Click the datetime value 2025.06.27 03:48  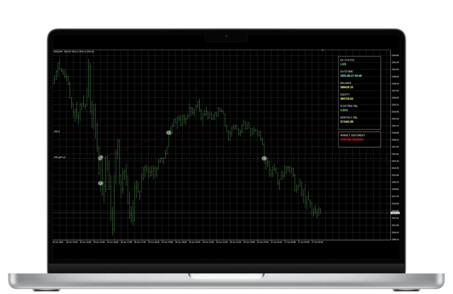[351, 76]
